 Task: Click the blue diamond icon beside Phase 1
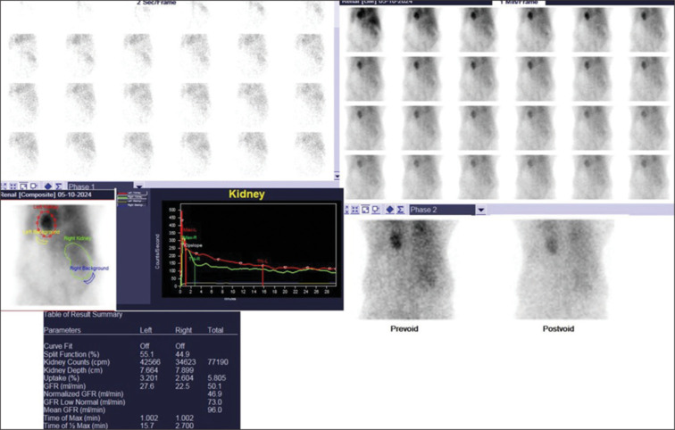(47, 186)
